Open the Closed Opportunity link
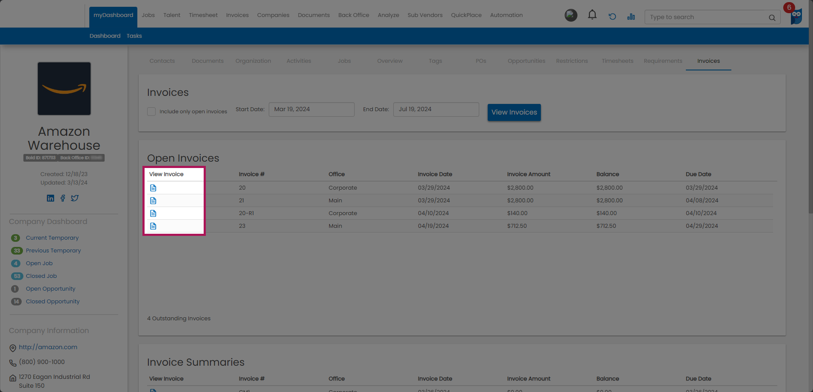This screenshot has height=392, width=813. pyautogui.click(x=53, y=302)
